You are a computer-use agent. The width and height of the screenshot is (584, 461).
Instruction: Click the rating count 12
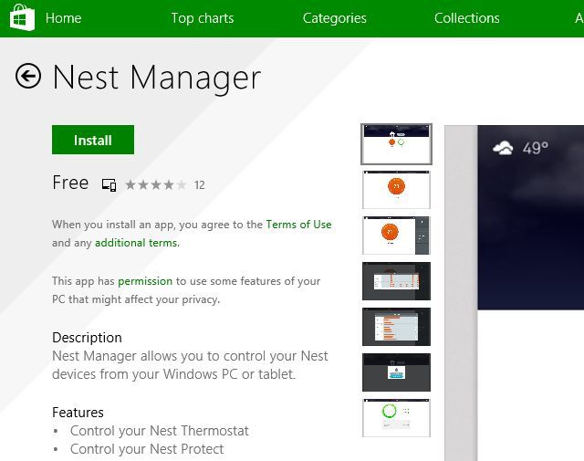click(200, 185)
